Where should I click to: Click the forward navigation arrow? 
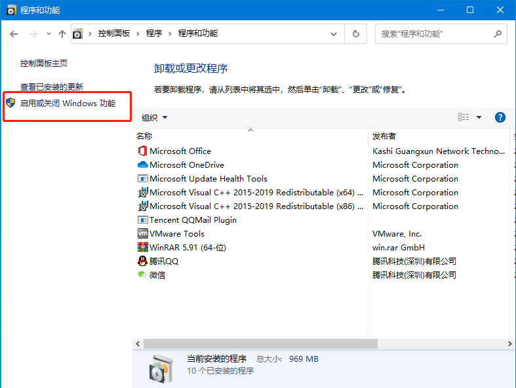tap(33, 34)
